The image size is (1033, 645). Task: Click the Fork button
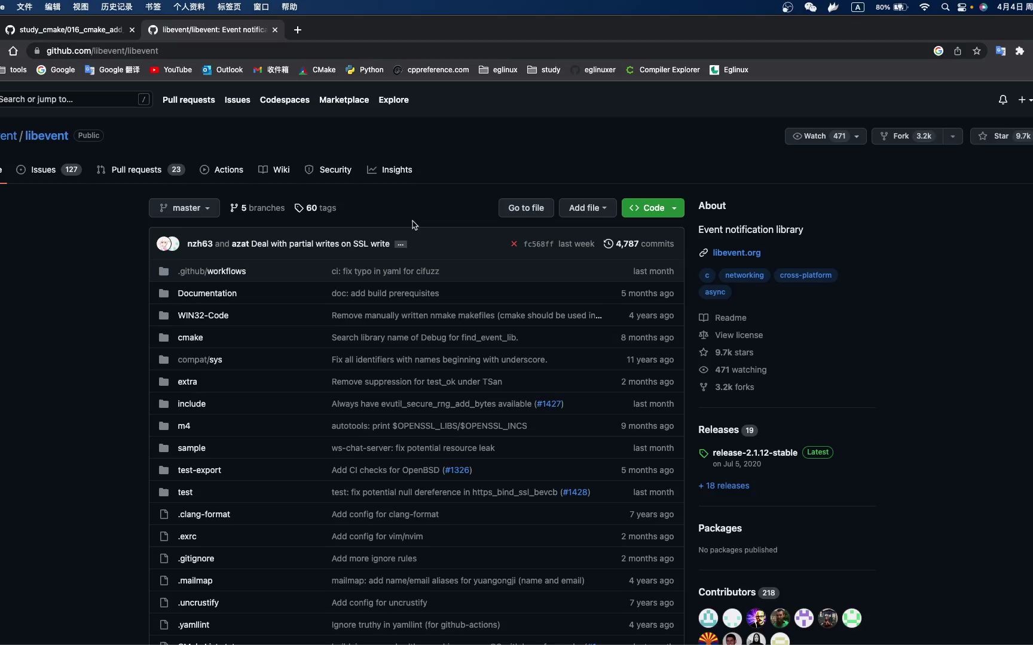(907, 136)
